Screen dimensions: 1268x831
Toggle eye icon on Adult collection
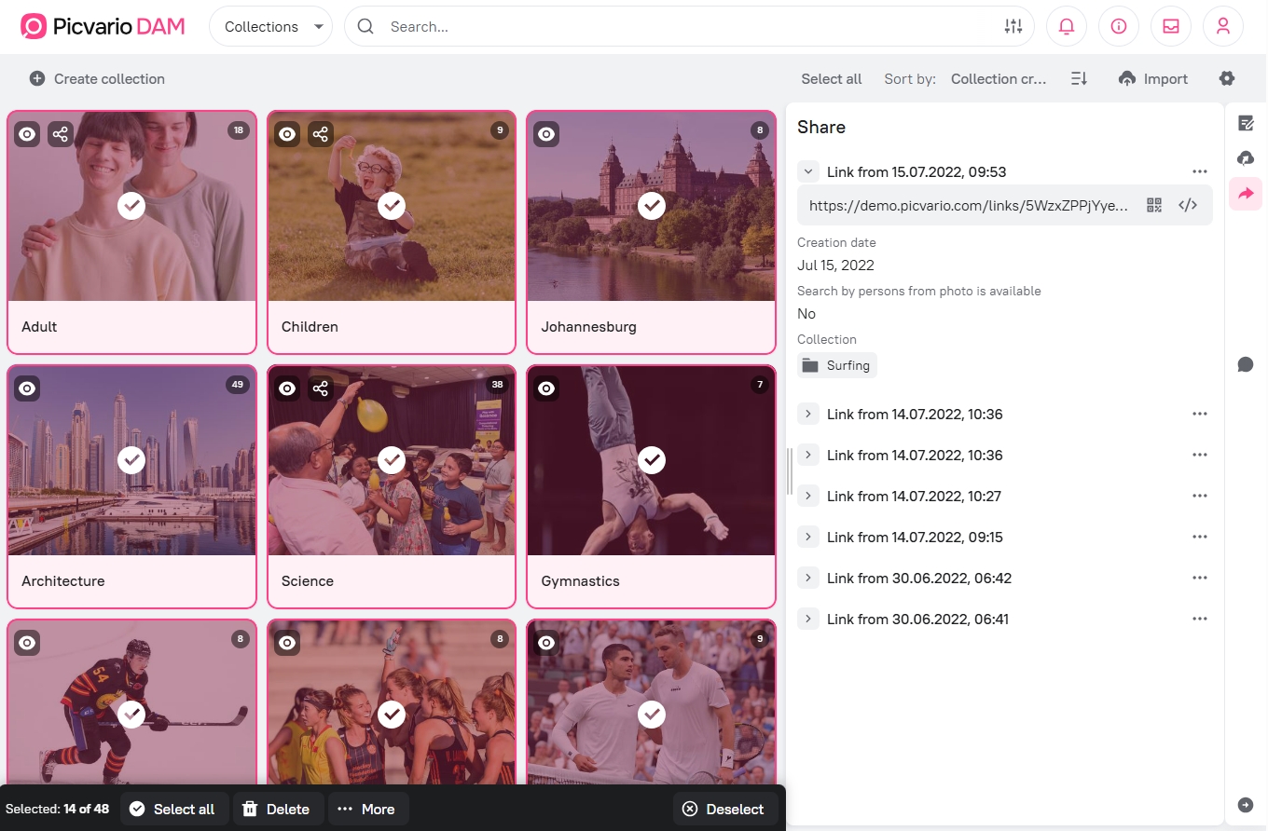coord(27,134)
